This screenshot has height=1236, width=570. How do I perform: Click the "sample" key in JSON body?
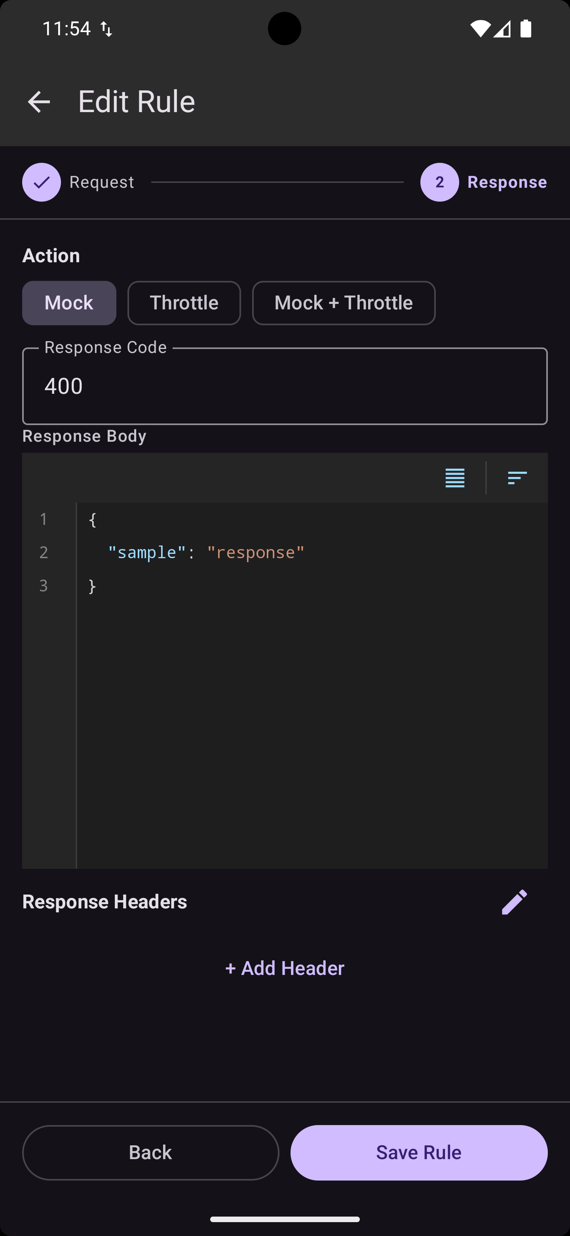[147, 553]
